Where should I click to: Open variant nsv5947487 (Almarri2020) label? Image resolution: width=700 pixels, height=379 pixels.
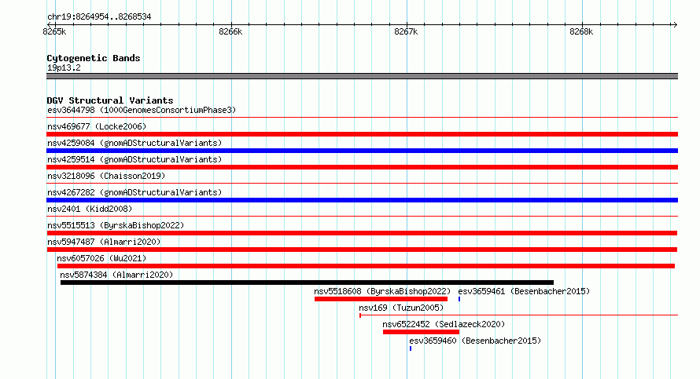tap(104, 242)
